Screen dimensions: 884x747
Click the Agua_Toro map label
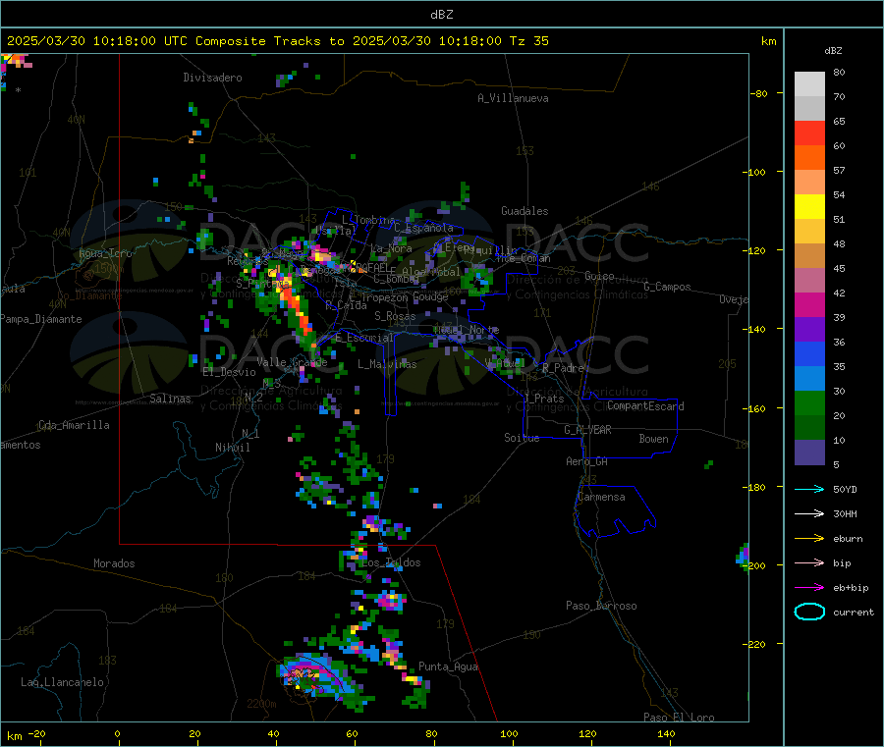point(105,253)
